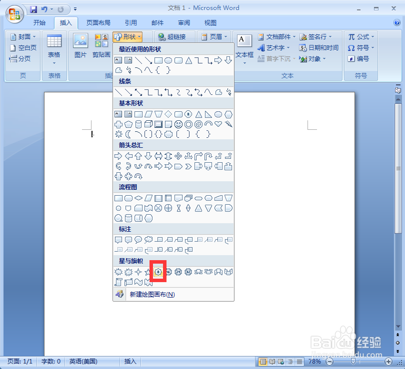Switch to the References tab
This screenshot has height=369, width=405.
coord(130,22)
